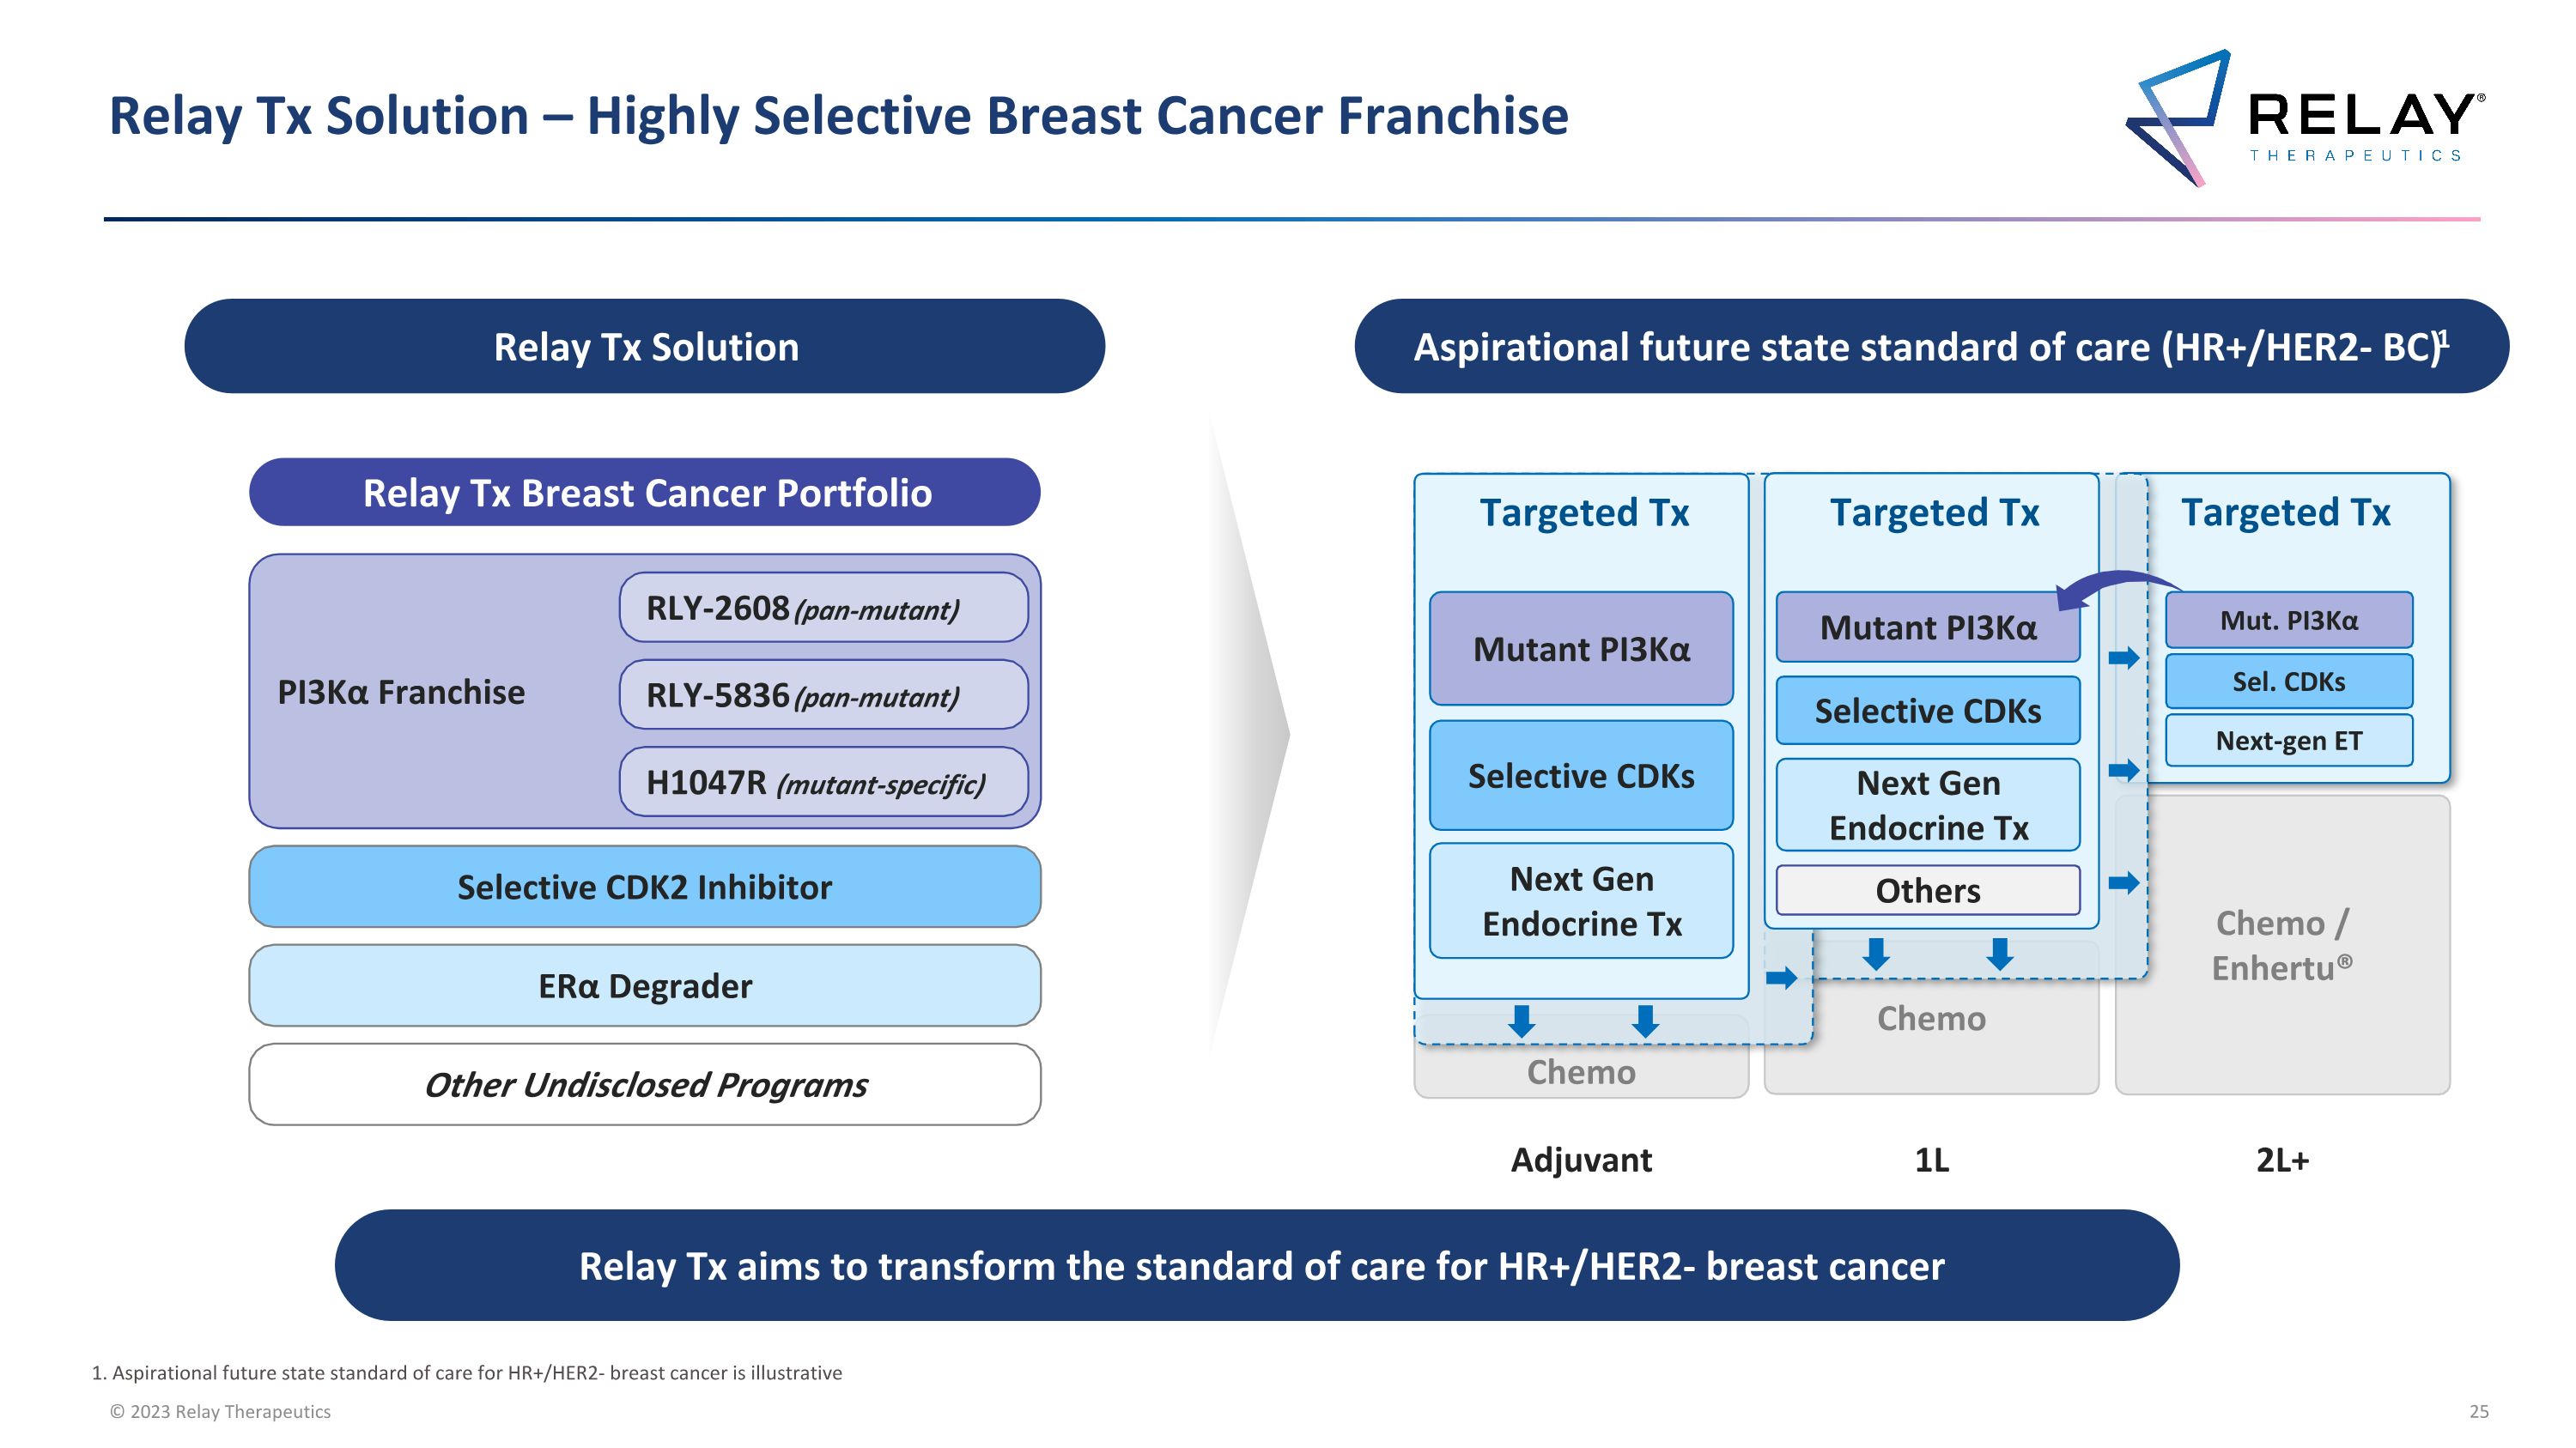
Task: Click the large gray chevron between panels
Action: (x=1250, y=735)
